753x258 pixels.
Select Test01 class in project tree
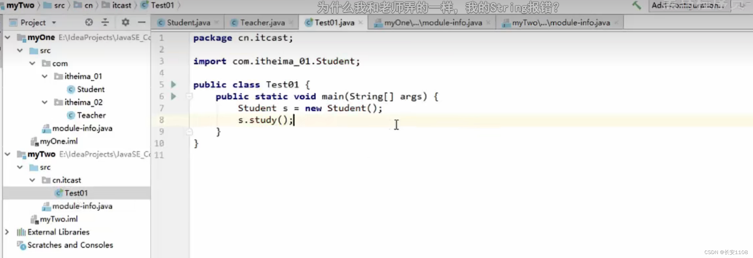pos(76,193)
